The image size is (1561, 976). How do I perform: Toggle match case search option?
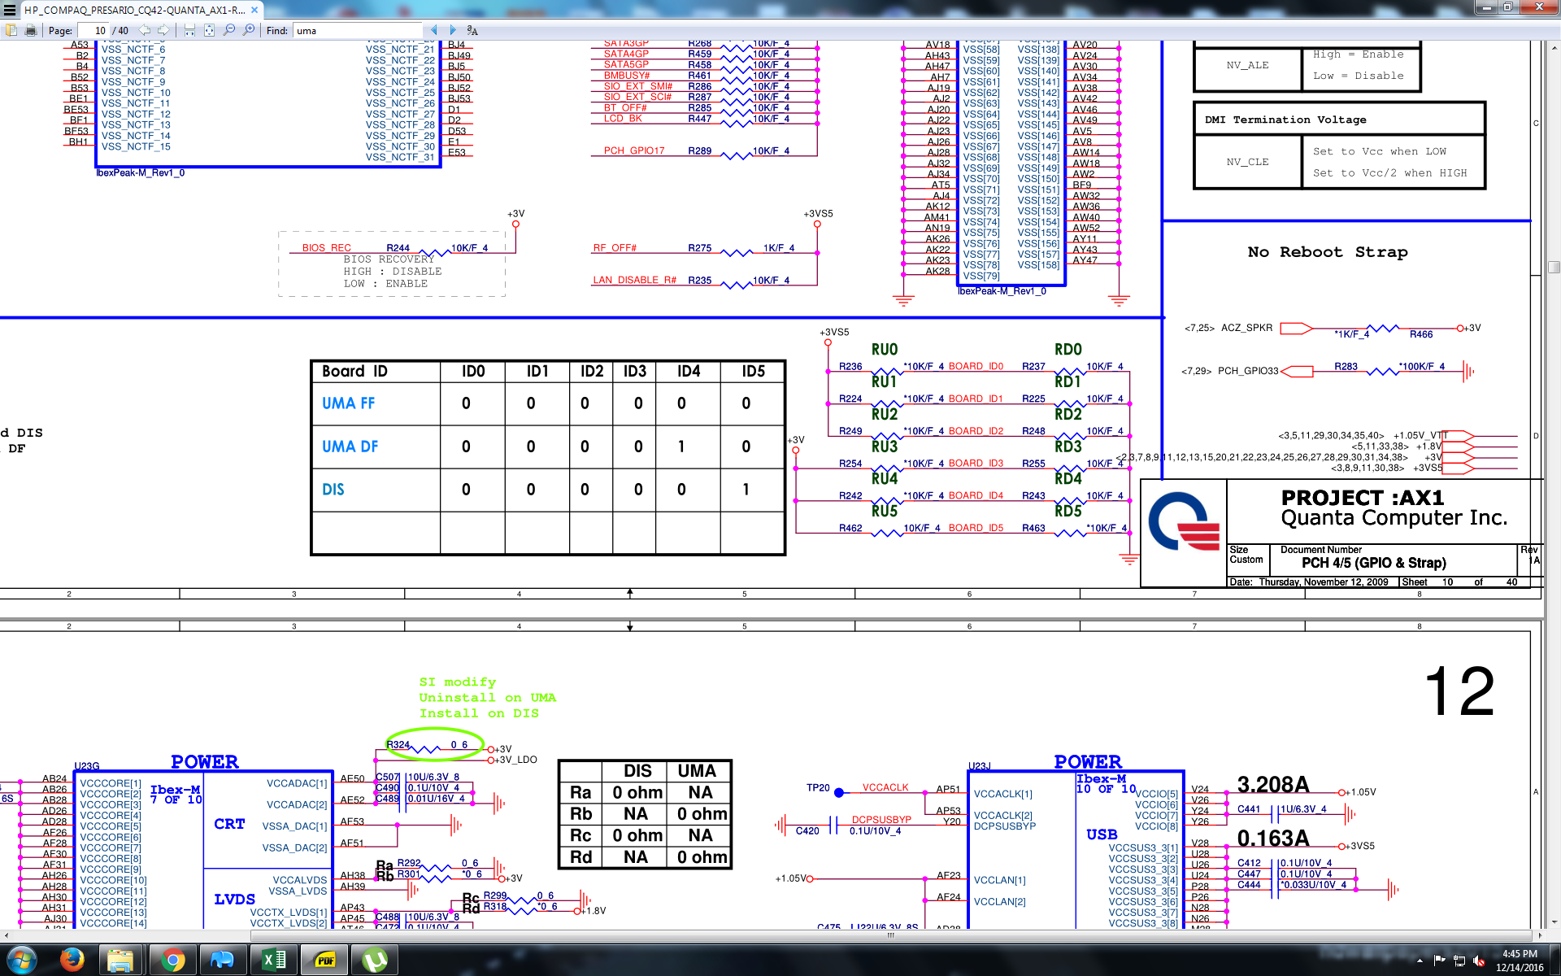pos(472,31)
